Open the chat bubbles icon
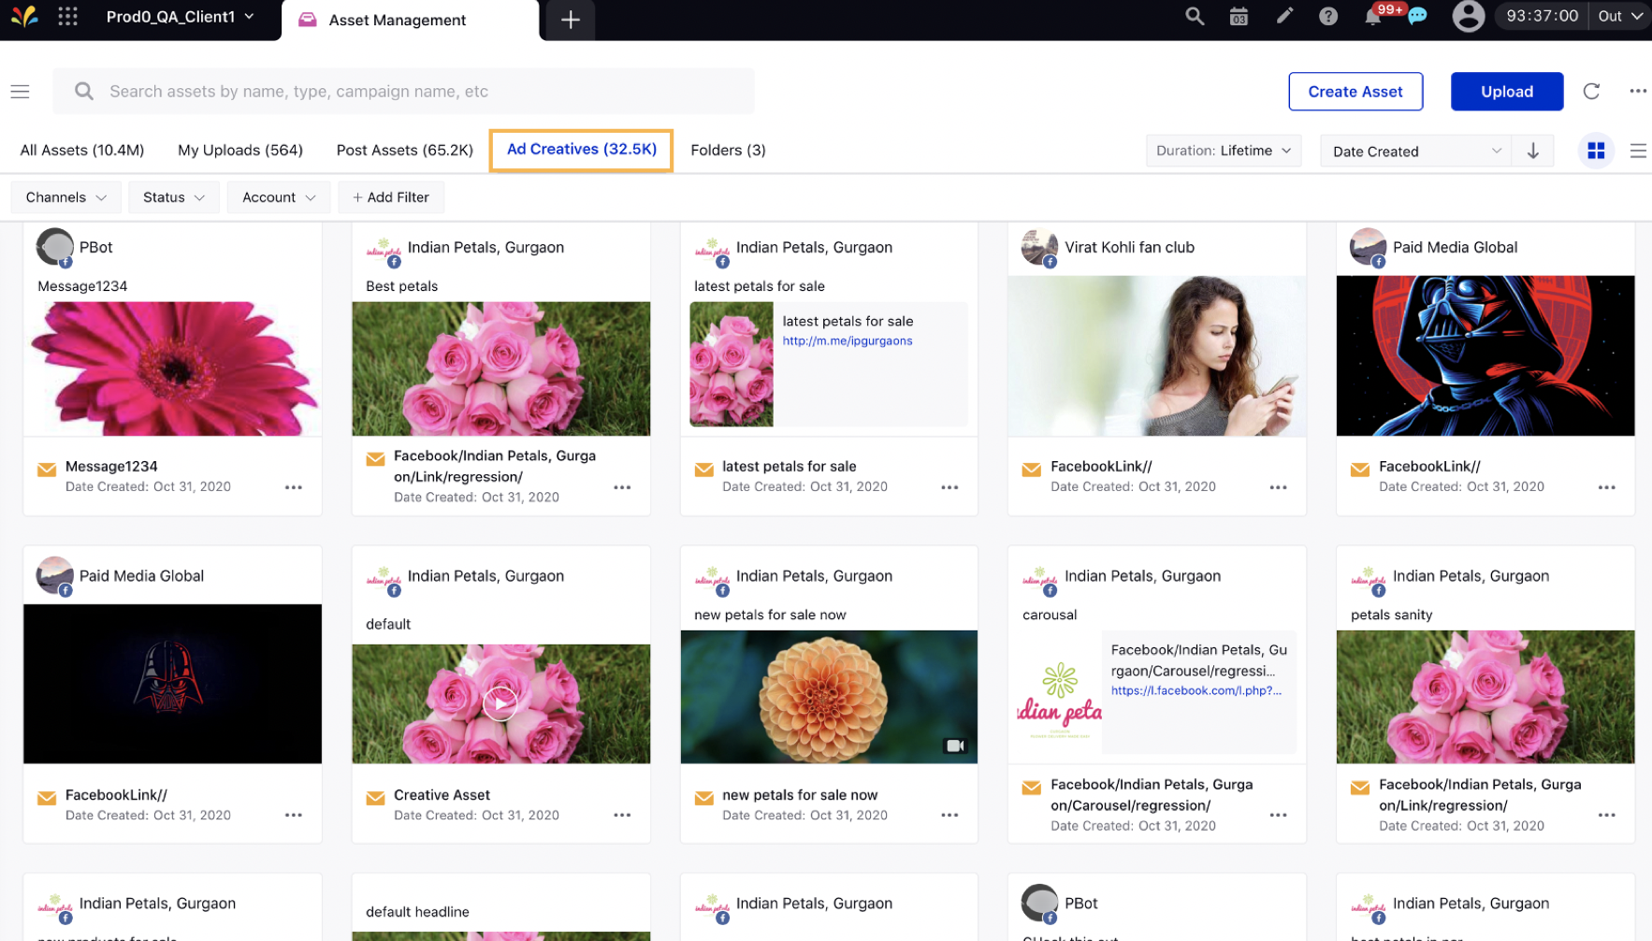Viewport: 1652px width, 941px height. click(1418, 16)
